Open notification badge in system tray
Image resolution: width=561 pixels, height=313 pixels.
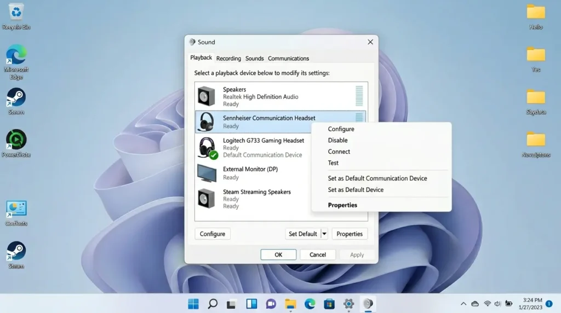[x=549, y=304]
